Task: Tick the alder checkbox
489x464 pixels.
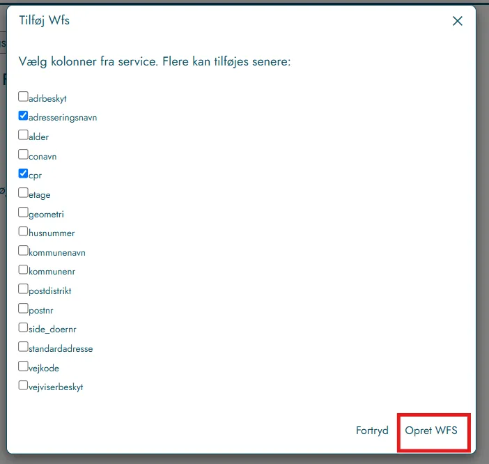Action: (23, 135)
